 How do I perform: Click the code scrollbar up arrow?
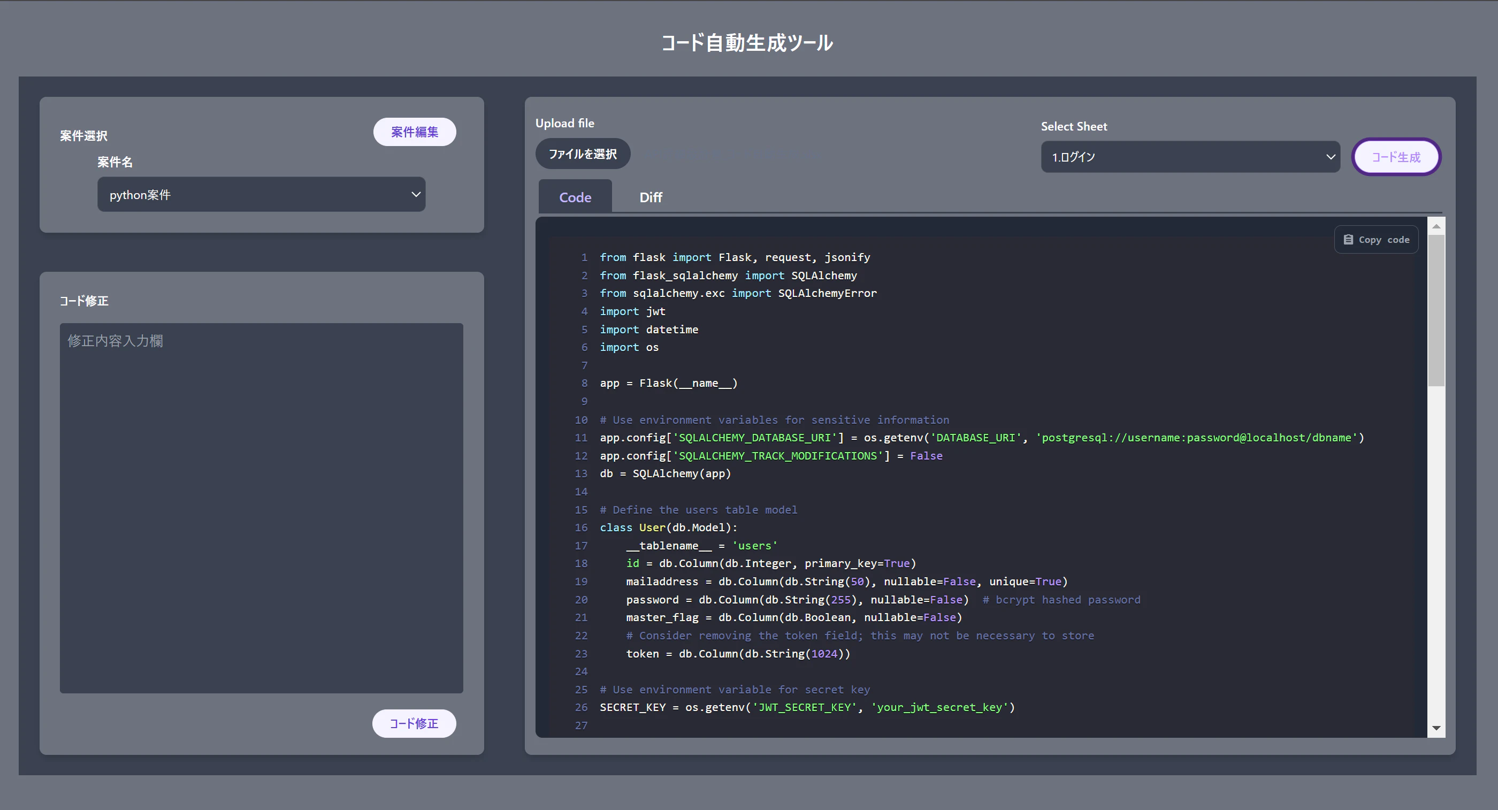[x=1436, y=226]
